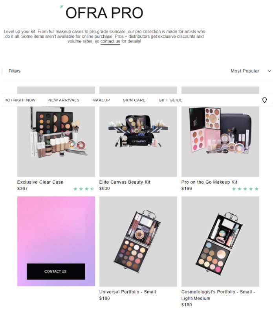Go to the NEW ARRIVALS menu
The image size is (273, 313).
pos(64,100)
